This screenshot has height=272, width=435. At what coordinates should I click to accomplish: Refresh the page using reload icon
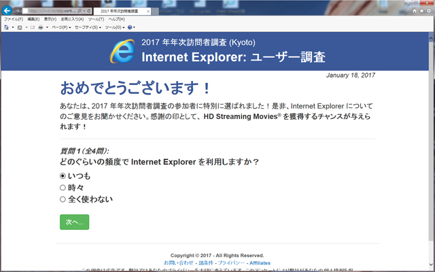(x=89, y=11)
